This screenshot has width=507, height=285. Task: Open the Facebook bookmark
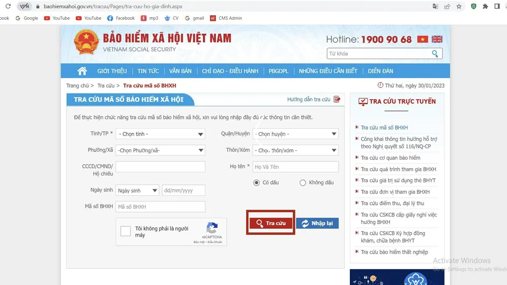point(121,18)
